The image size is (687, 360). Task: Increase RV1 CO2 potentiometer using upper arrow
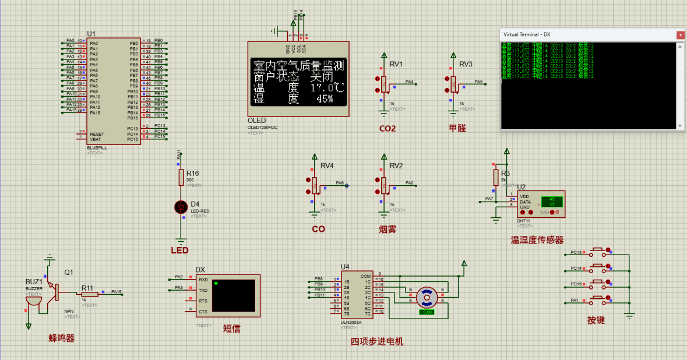click(x=378, y=79)
